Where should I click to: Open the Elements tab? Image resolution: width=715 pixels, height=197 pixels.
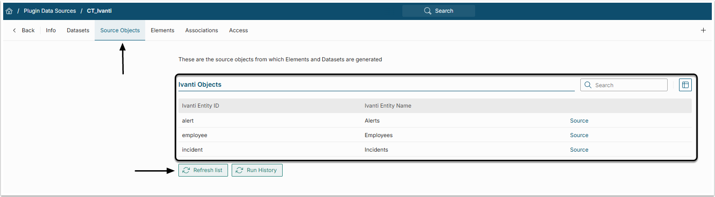point(162,30)
